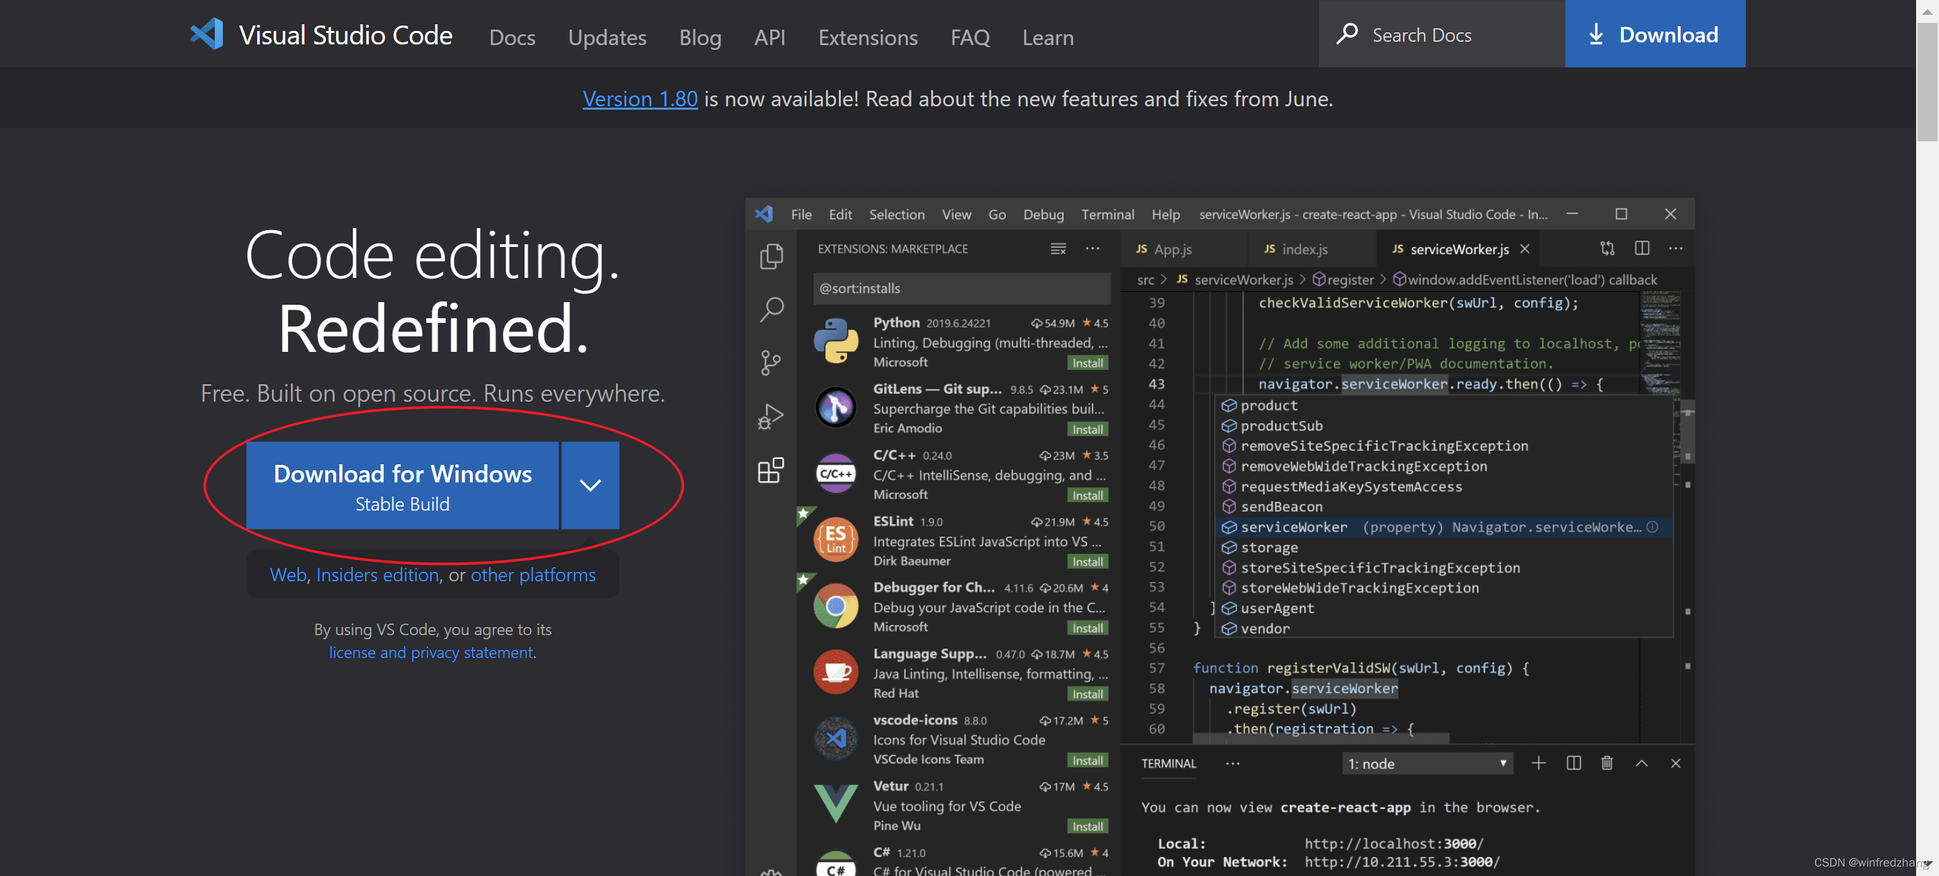
Task: Click the @sort:installs extension search box
Action: point(961,288)
